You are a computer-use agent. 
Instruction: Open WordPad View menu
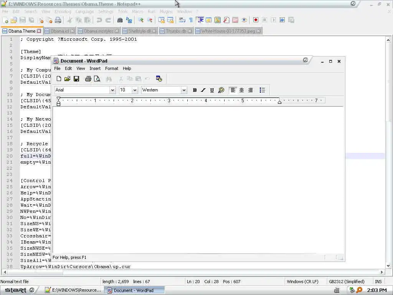[81, 68]
